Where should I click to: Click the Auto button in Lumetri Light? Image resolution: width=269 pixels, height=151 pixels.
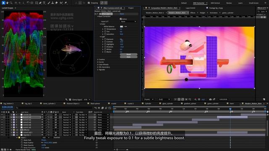point(129,57)
